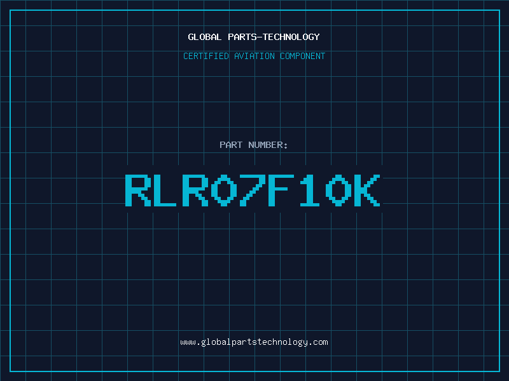The height and width of the screenshot is (381, 509).
Task: Select the CERTIFIED AVIATION COMPONENT subtitle
Action: (254, 56)
